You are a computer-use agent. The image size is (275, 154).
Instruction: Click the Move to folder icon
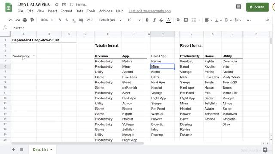[64, 5]
